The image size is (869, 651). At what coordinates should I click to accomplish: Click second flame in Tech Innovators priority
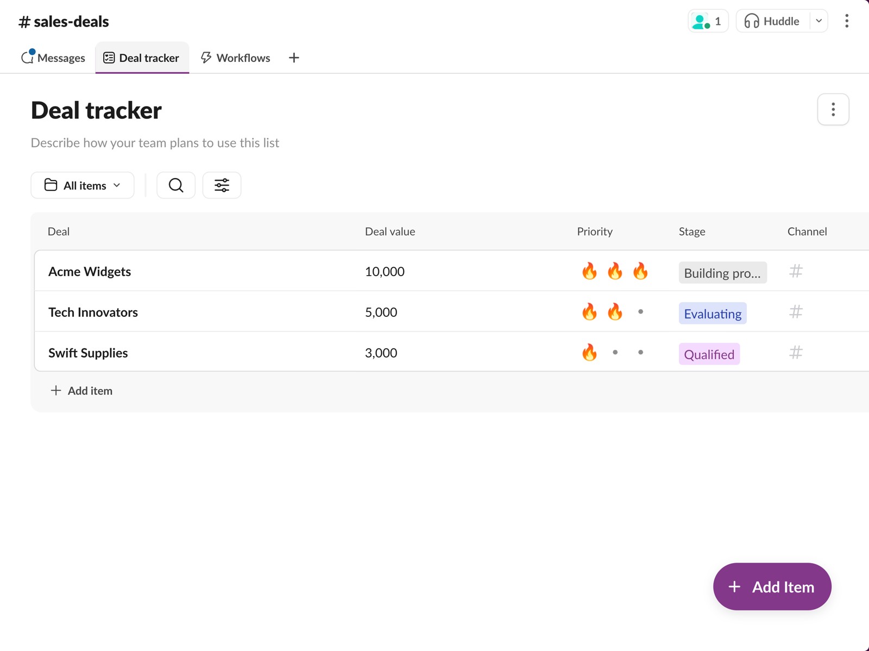(615, 311)
